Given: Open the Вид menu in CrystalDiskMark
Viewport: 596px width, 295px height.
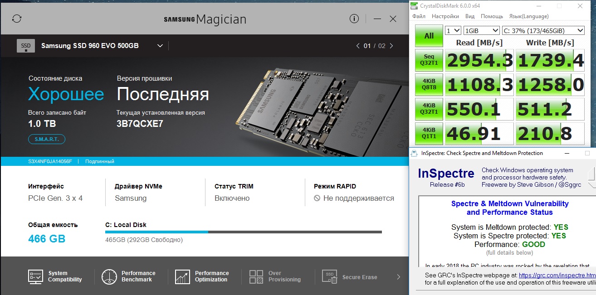Looking at the screenshot, I should point(470,16).
